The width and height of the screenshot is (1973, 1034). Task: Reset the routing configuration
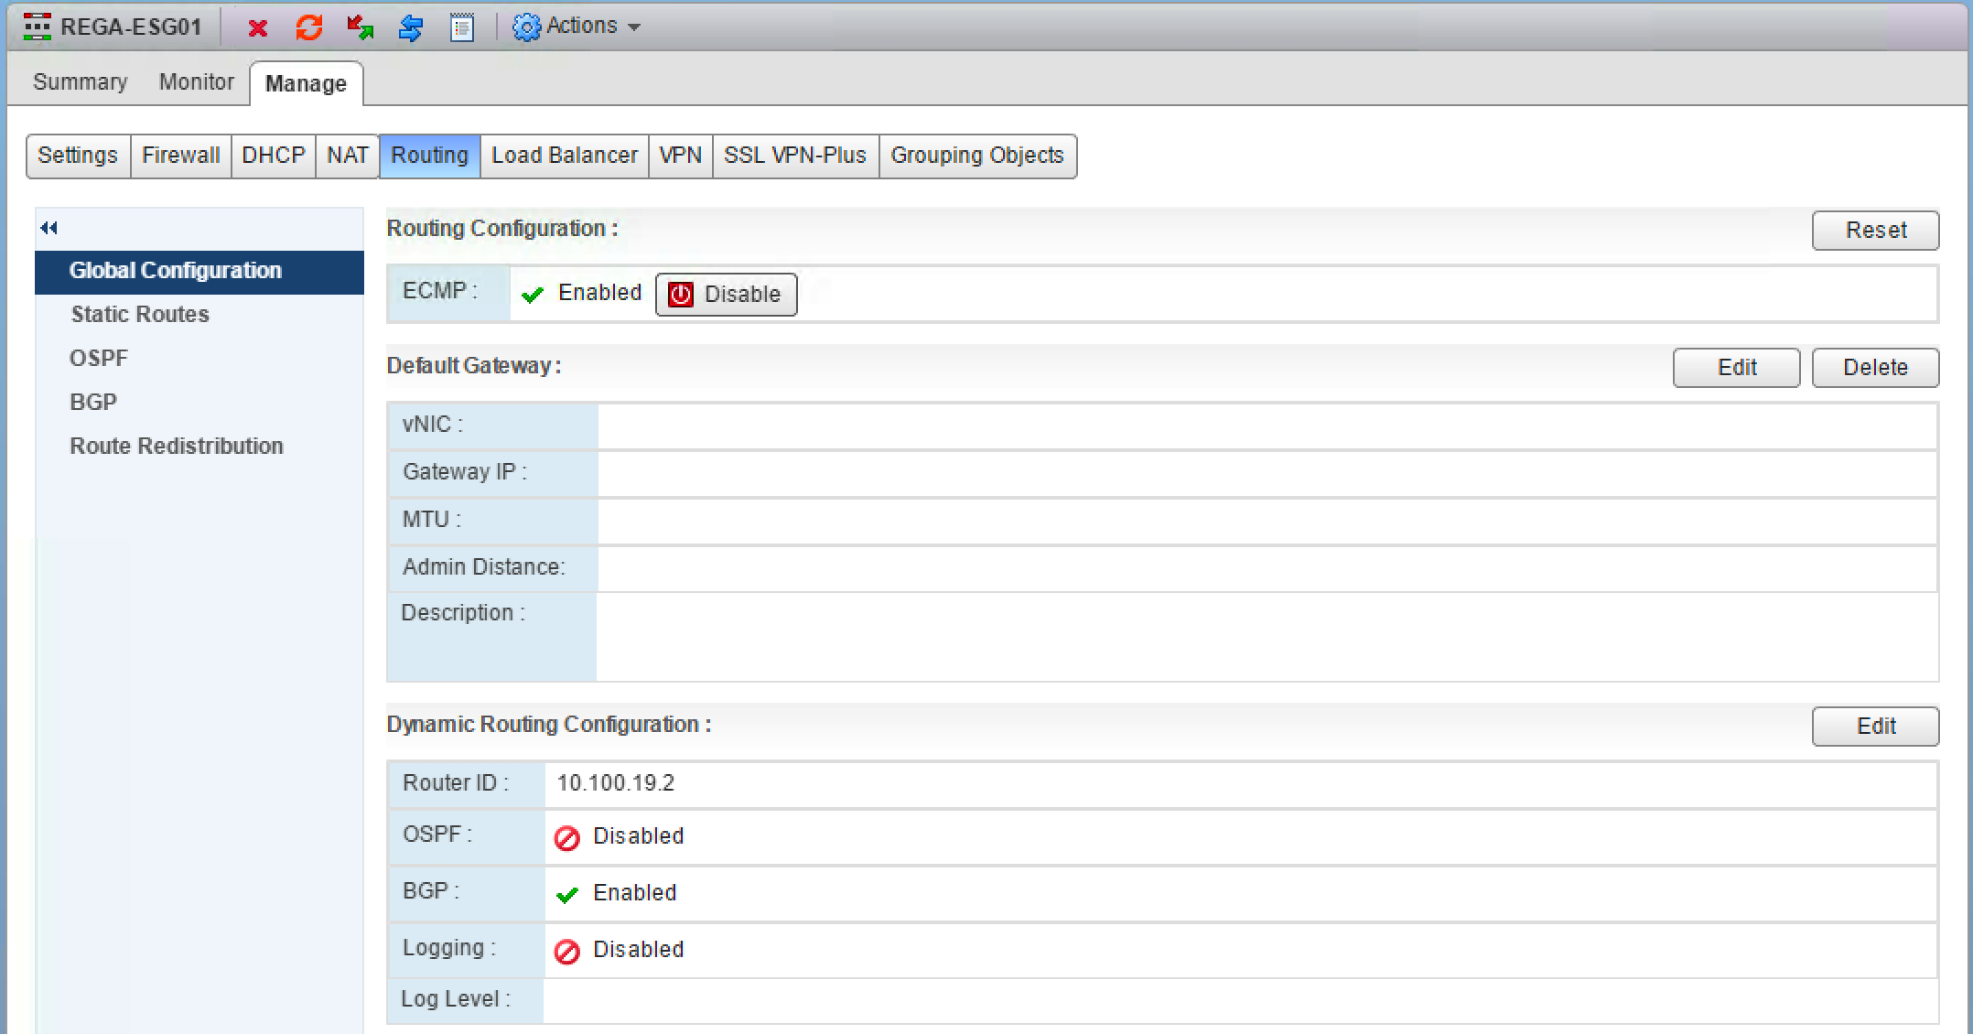pos(1874,231)
